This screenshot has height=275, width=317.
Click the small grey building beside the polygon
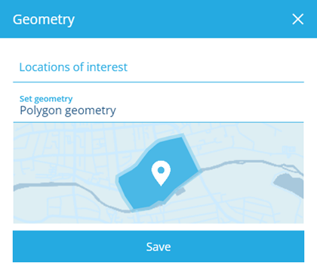tap(180, 191)
